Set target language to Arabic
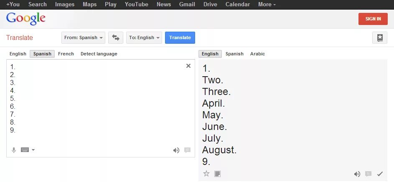394x182 pixels. click(257, 54)
